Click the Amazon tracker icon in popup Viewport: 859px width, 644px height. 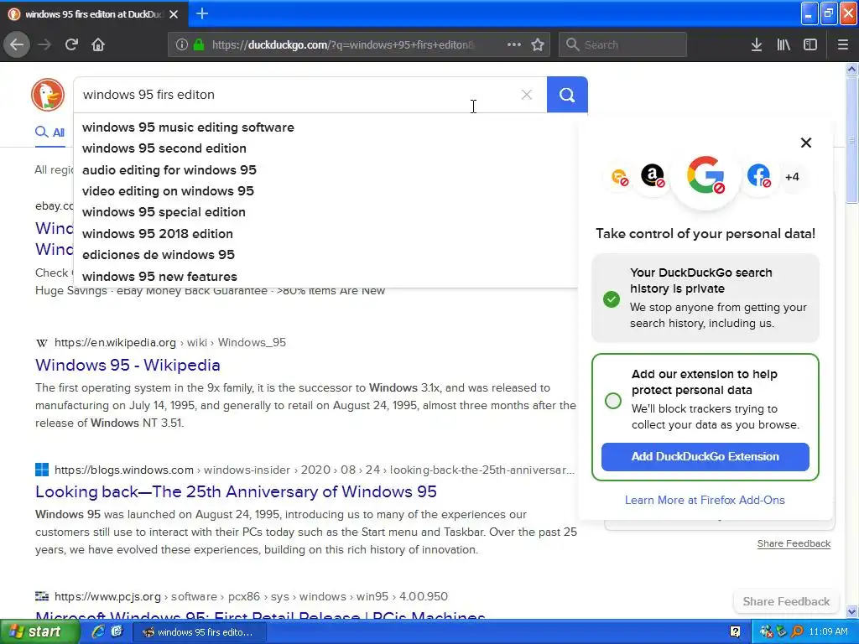(653, 176)
